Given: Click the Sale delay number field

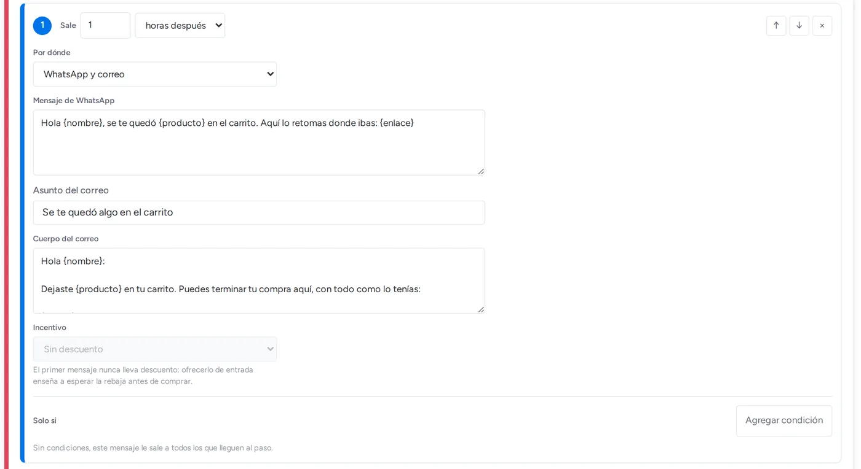Looking at the screenshot, I should 106,25.
